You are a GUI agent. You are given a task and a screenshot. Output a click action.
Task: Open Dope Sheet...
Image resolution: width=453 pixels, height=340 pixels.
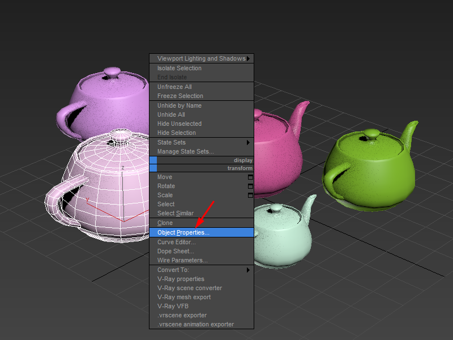(x=202, y=251)
